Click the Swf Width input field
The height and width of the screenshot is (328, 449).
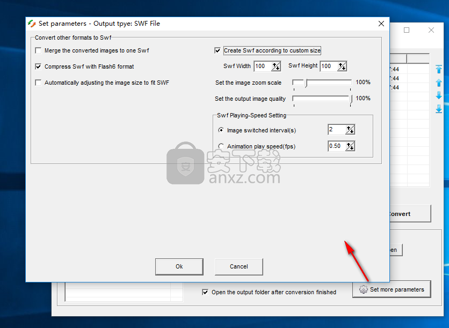point(262,66)
